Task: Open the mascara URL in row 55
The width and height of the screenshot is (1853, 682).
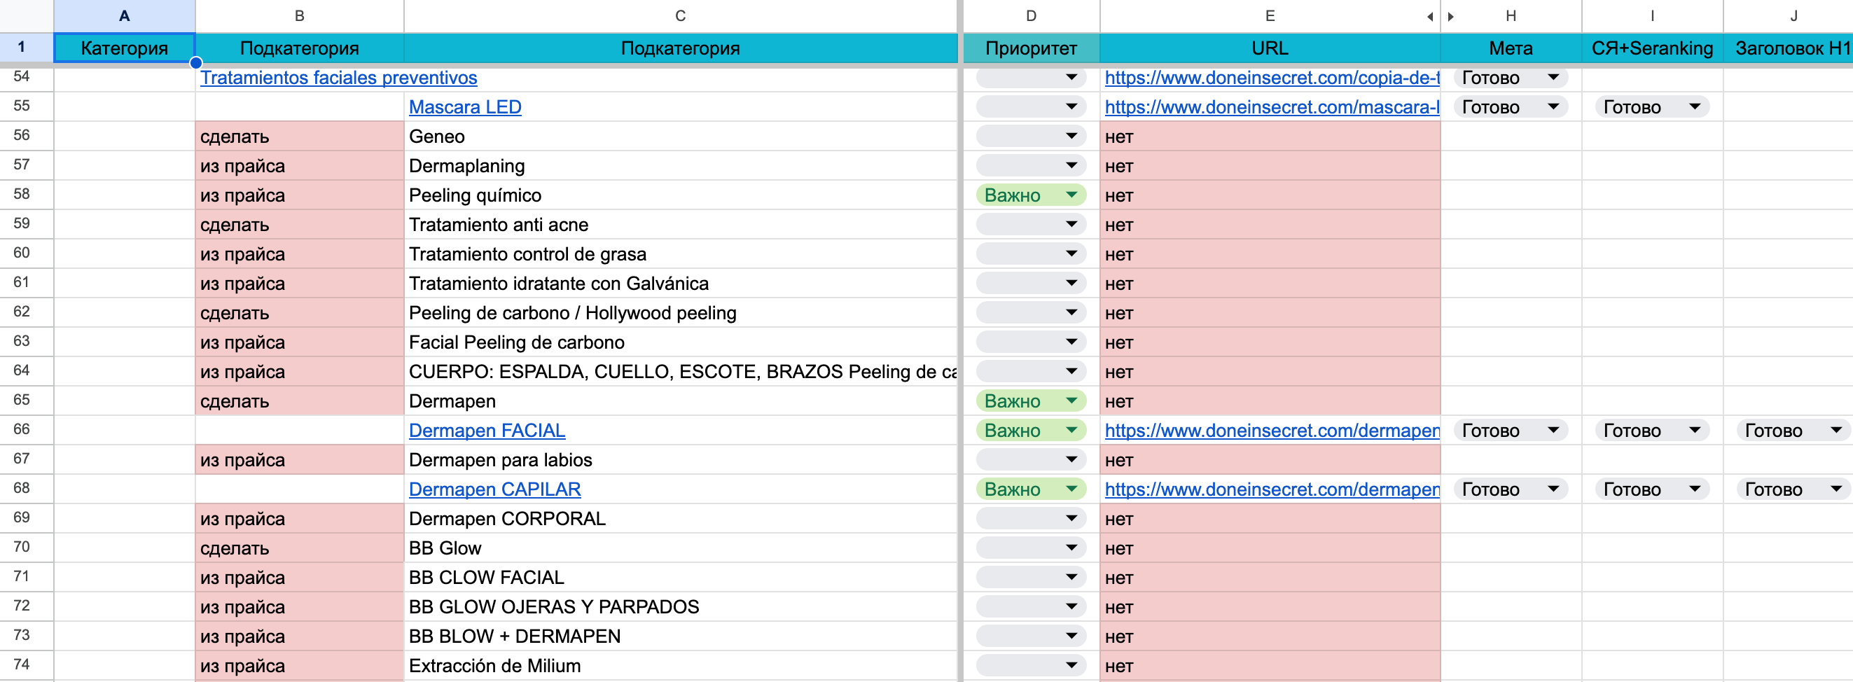Action: tap(1270, 107)
